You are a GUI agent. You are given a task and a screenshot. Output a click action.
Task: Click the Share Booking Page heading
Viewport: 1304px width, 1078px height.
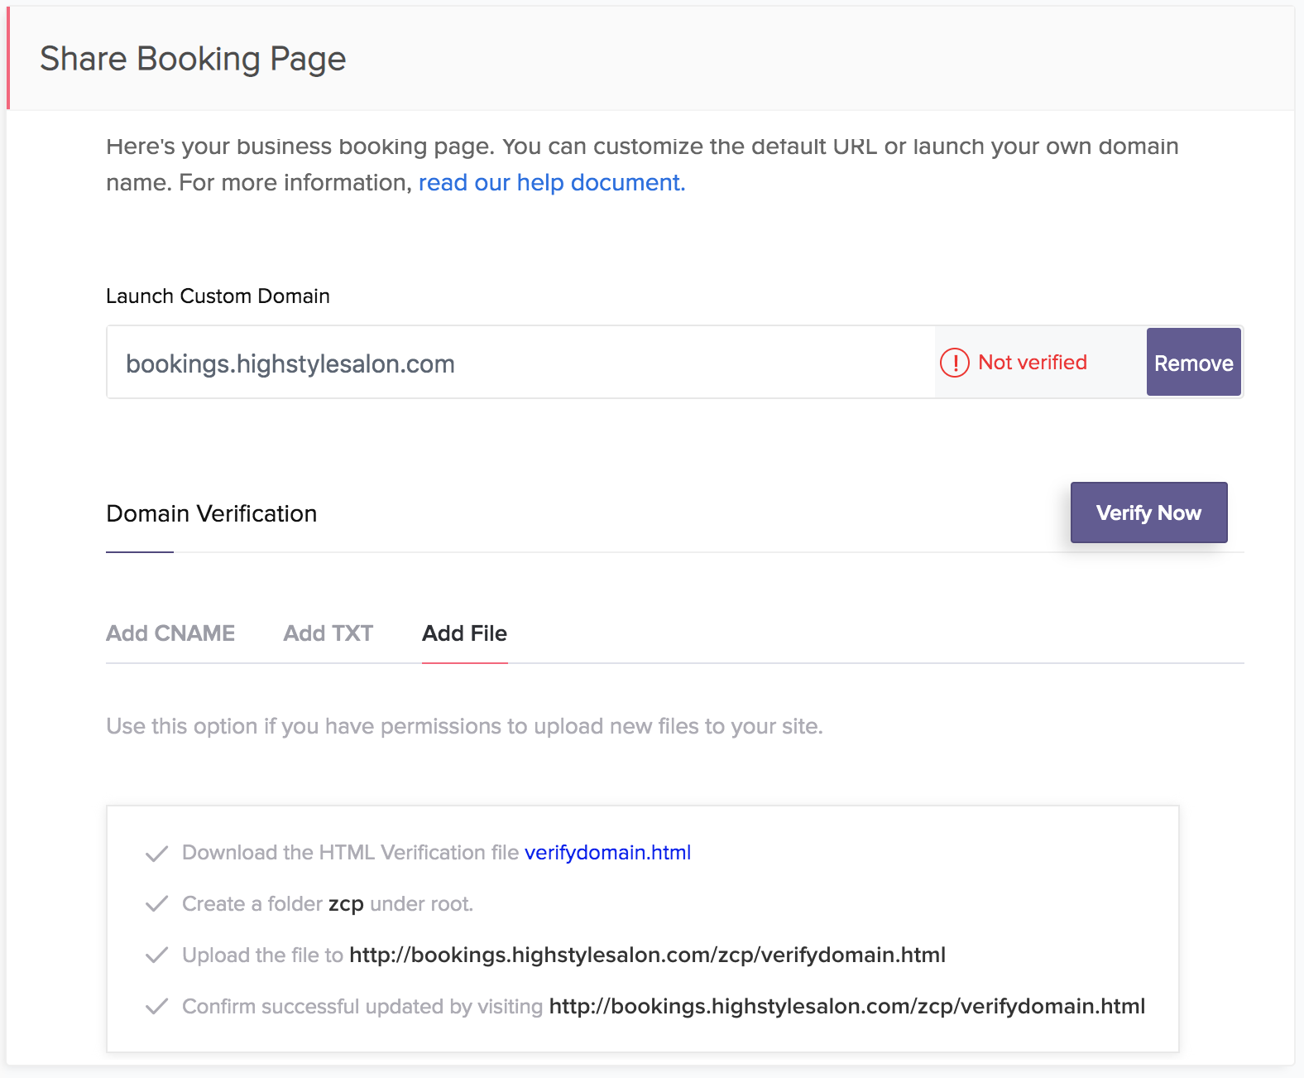(x=193, y=59)
